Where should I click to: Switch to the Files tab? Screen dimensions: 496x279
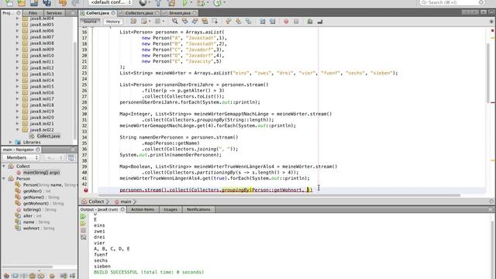(x=33, y=13)
